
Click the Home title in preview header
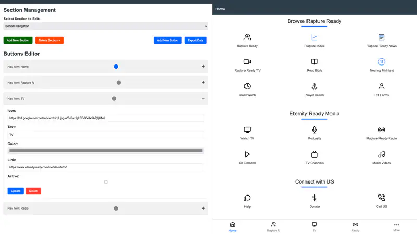(x=220, y=9)
